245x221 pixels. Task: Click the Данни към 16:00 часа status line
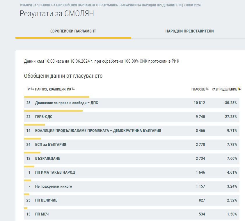(102, 61)
